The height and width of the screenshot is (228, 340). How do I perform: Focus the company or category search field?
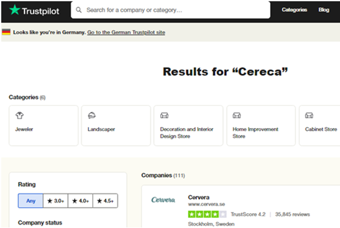pos(173,10)
